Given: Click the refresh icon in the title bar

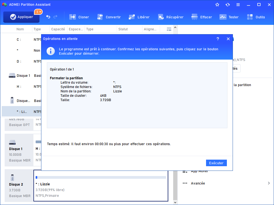Looking at the screenshot, I should (x=227, y=4).
